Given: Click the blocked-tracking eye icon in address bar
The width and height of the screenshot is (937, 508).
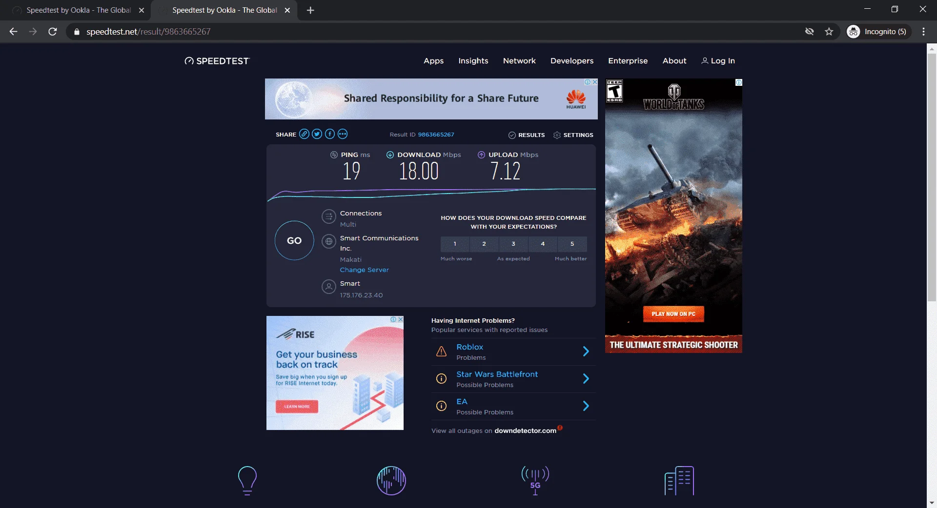Looking at the screenshot, I should tap(810, 32).
